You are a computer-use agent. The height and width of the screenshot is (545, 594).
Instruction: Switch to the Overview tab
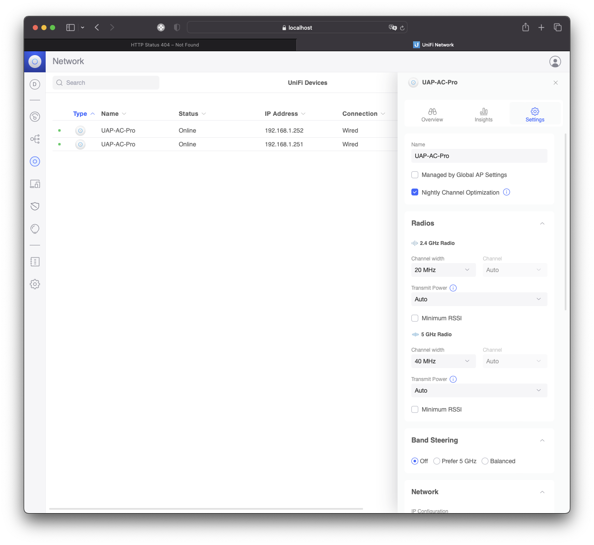432,115
